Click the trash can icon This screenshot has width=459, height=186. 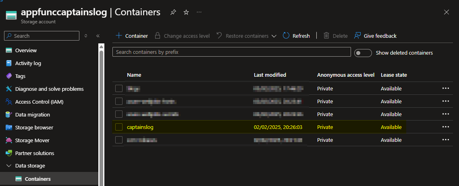[326, 36]
